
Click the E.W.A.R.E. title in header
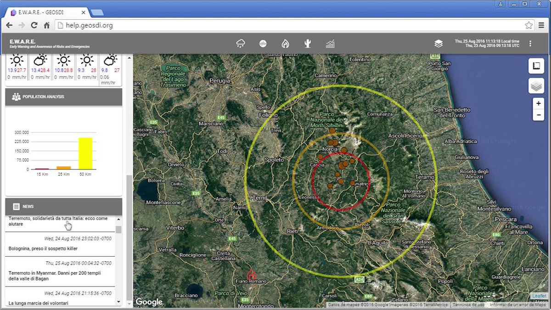coord(23,42)
